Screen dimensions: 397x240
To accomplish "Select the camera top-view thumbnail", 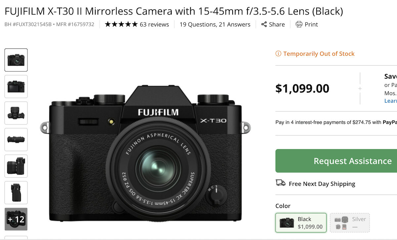I will 16,113.
